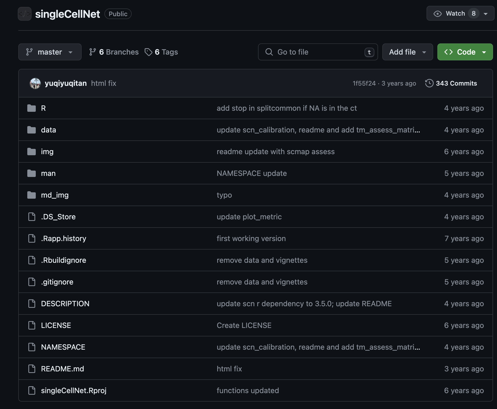Open 'update scn r dependency to 3.5.0' commit
Viewport: 497px width, 409px height.
coord(304,304)
